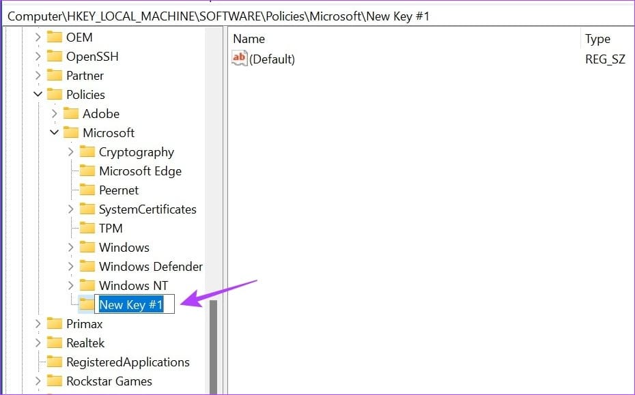Select the SystemCertificates key label
This screenshot has height=395, width=635.
click(147, 209)
